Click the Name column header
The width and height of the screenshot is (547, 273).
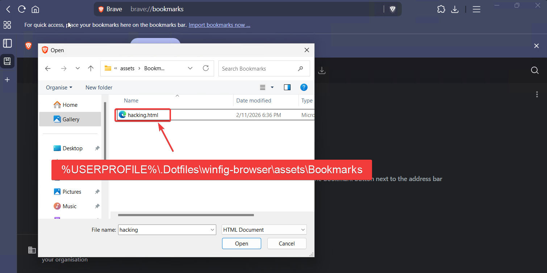[x=131, y=101]
